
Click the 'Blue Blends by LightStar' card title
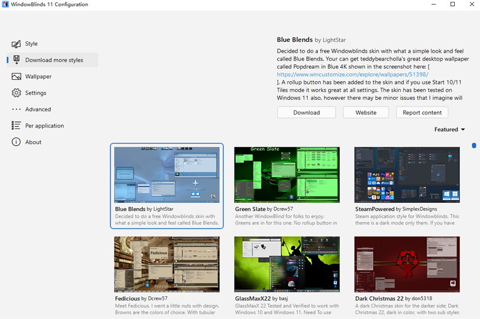[x=144, y=209]
